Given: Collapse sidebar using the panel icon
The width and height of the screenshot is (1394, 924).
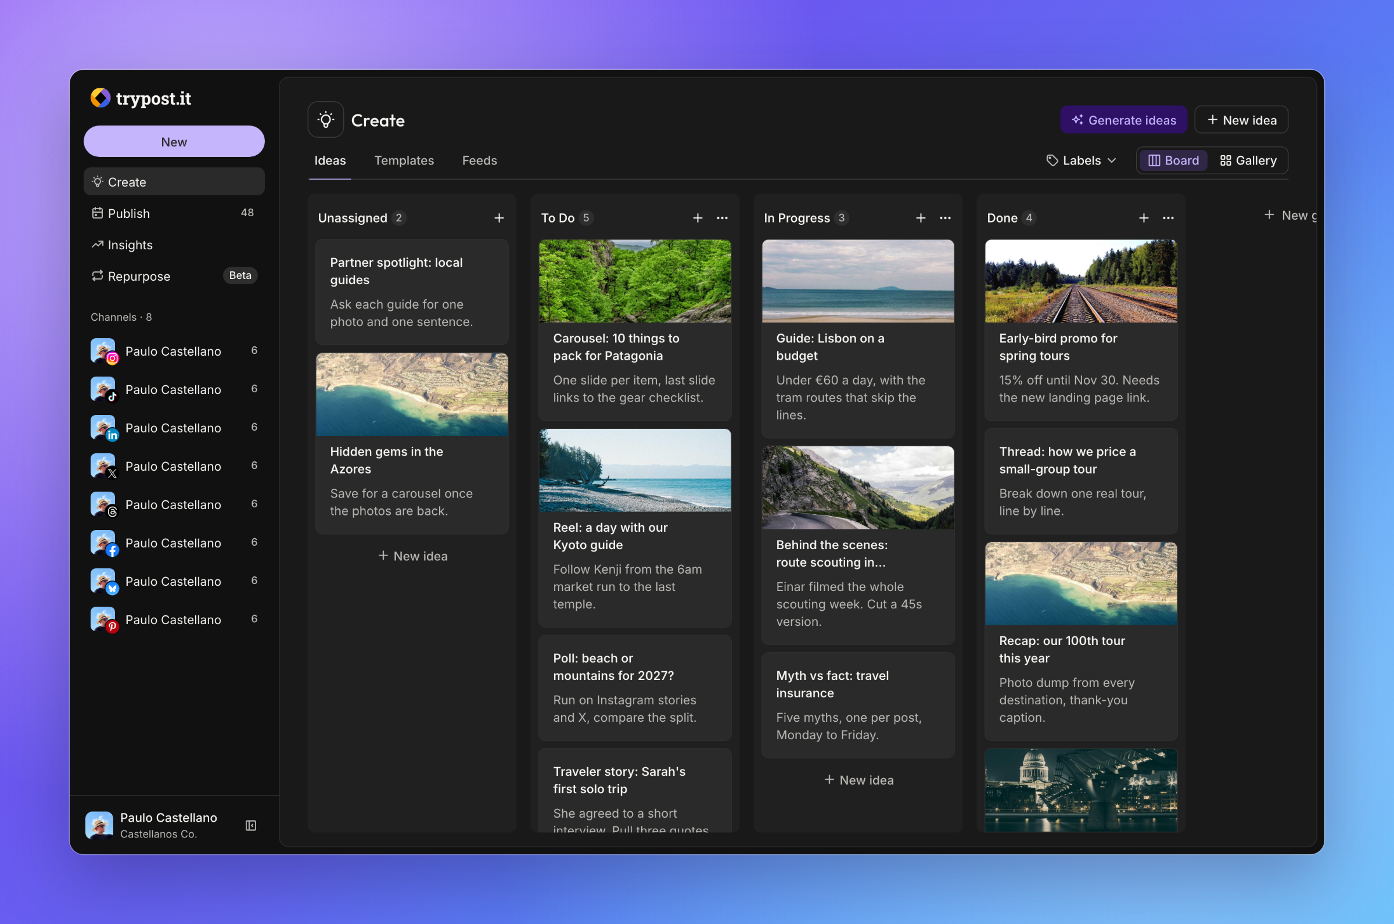Looking at the screenshot, I should point(251,825).
